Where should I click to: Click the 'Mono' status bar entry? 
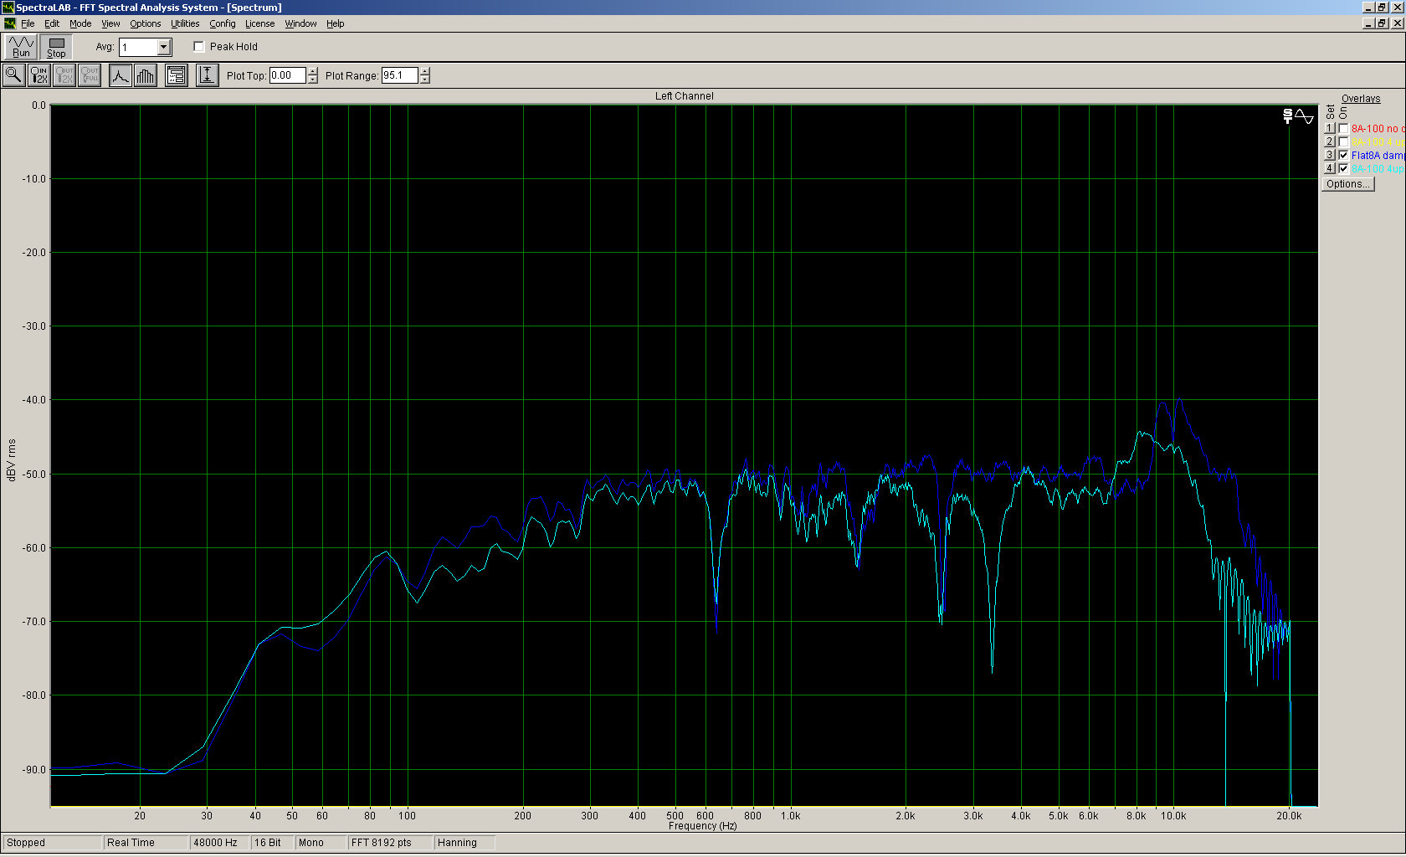tap(321, 843)
